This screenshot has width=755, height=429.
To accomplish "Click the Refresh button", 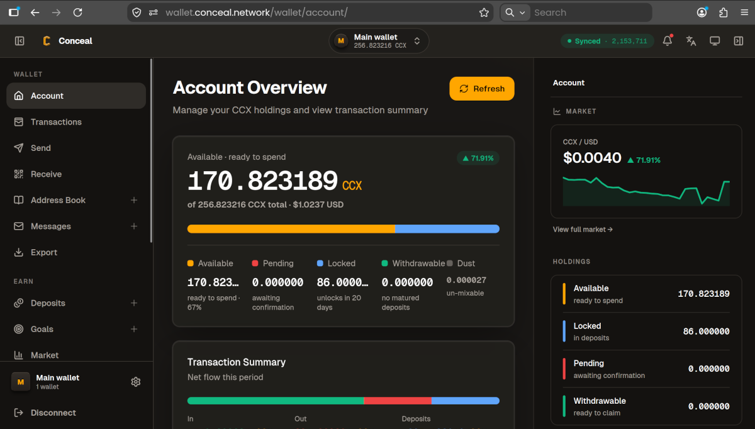I will (482, 89).
